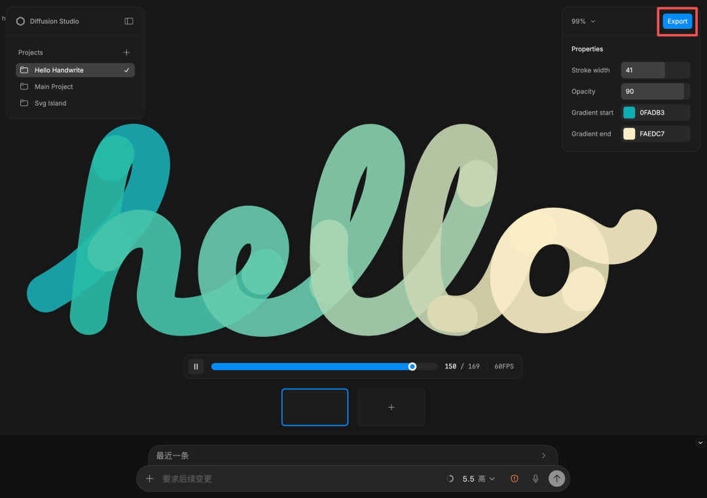
Task: Open the 5.5 高 model dropdown
Action: pos(479,478)
